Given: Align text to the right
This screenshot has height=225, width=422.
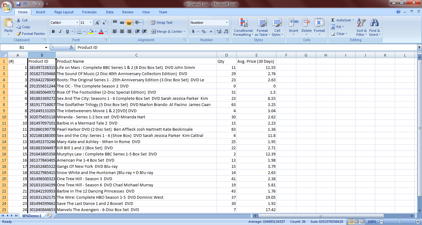Looking at the screenshot, I should [129, 32].
